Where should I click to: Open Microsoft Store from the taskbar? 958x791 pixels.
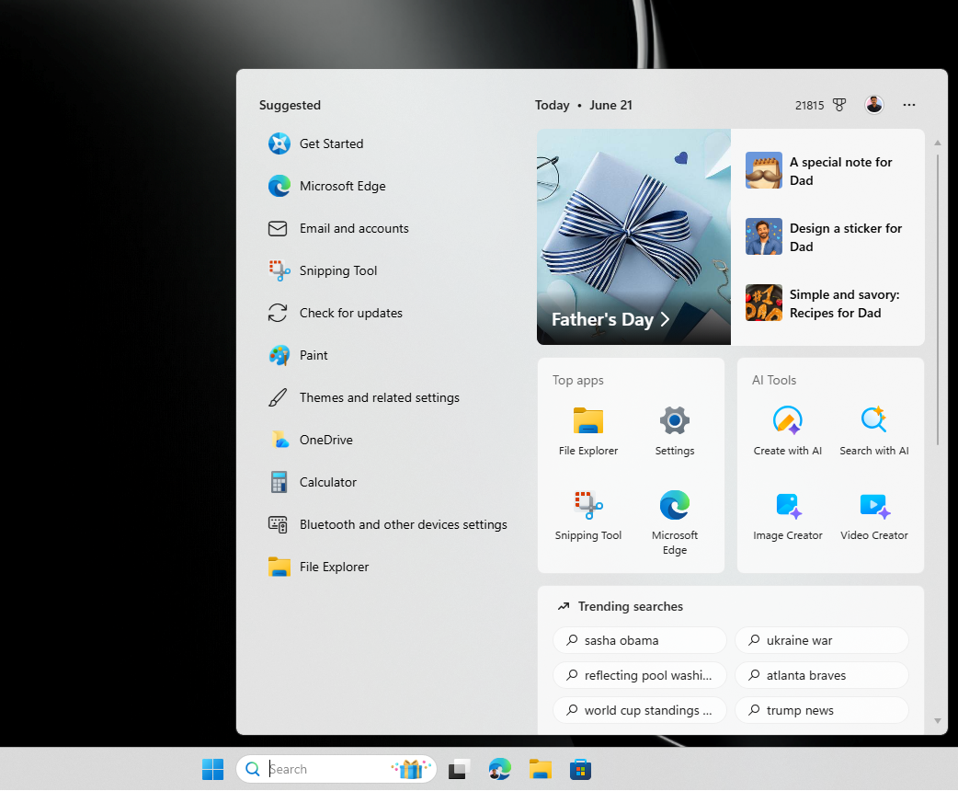coord(580,769)
